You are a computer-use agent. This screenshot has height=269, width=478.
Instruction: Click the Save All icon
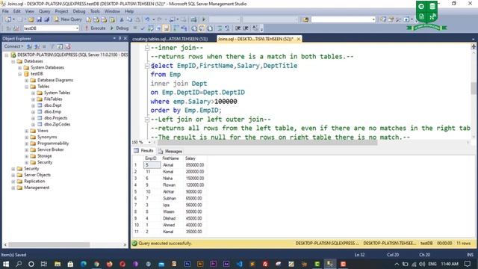pyautogui.click(x=46, y=19)
